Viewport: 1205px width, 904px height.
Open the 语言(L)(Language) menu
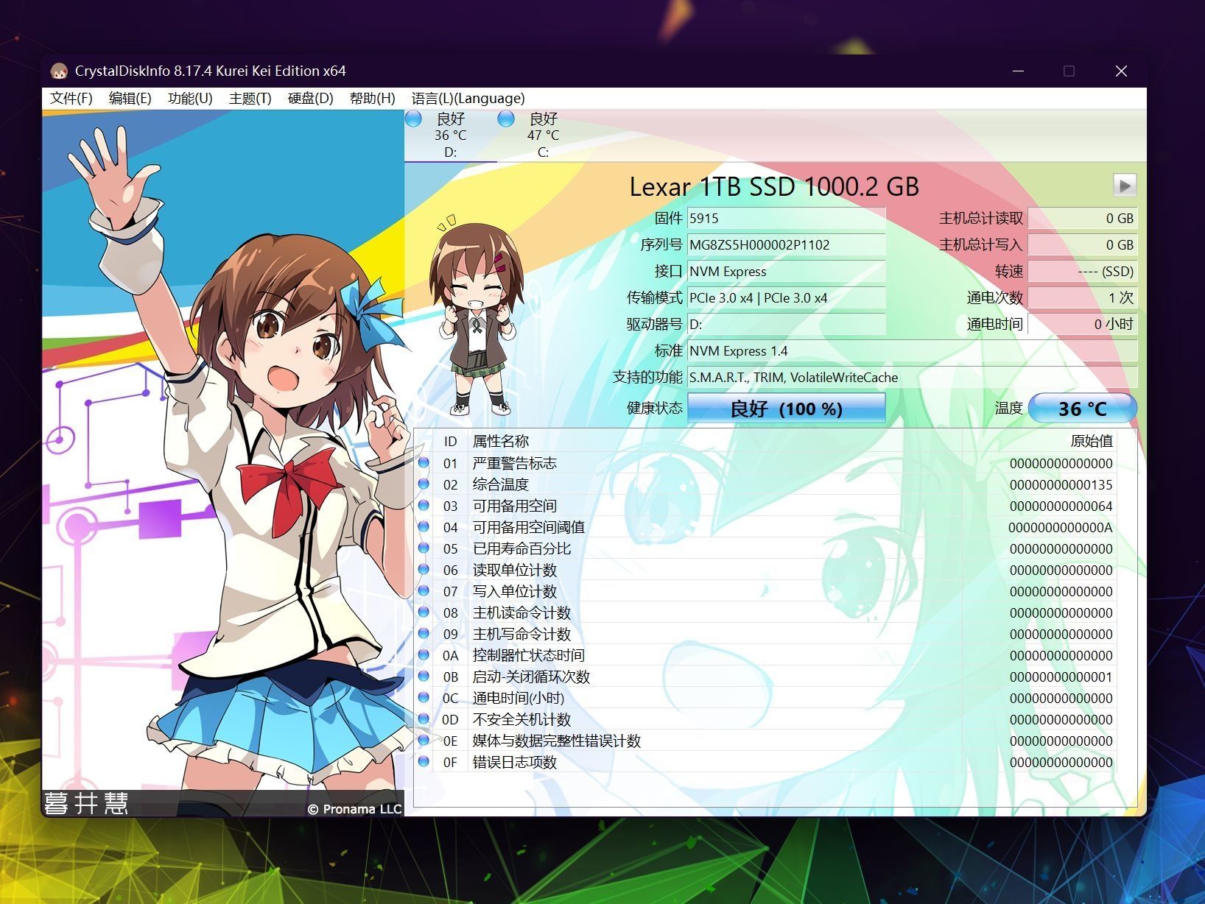pos(468,99)
